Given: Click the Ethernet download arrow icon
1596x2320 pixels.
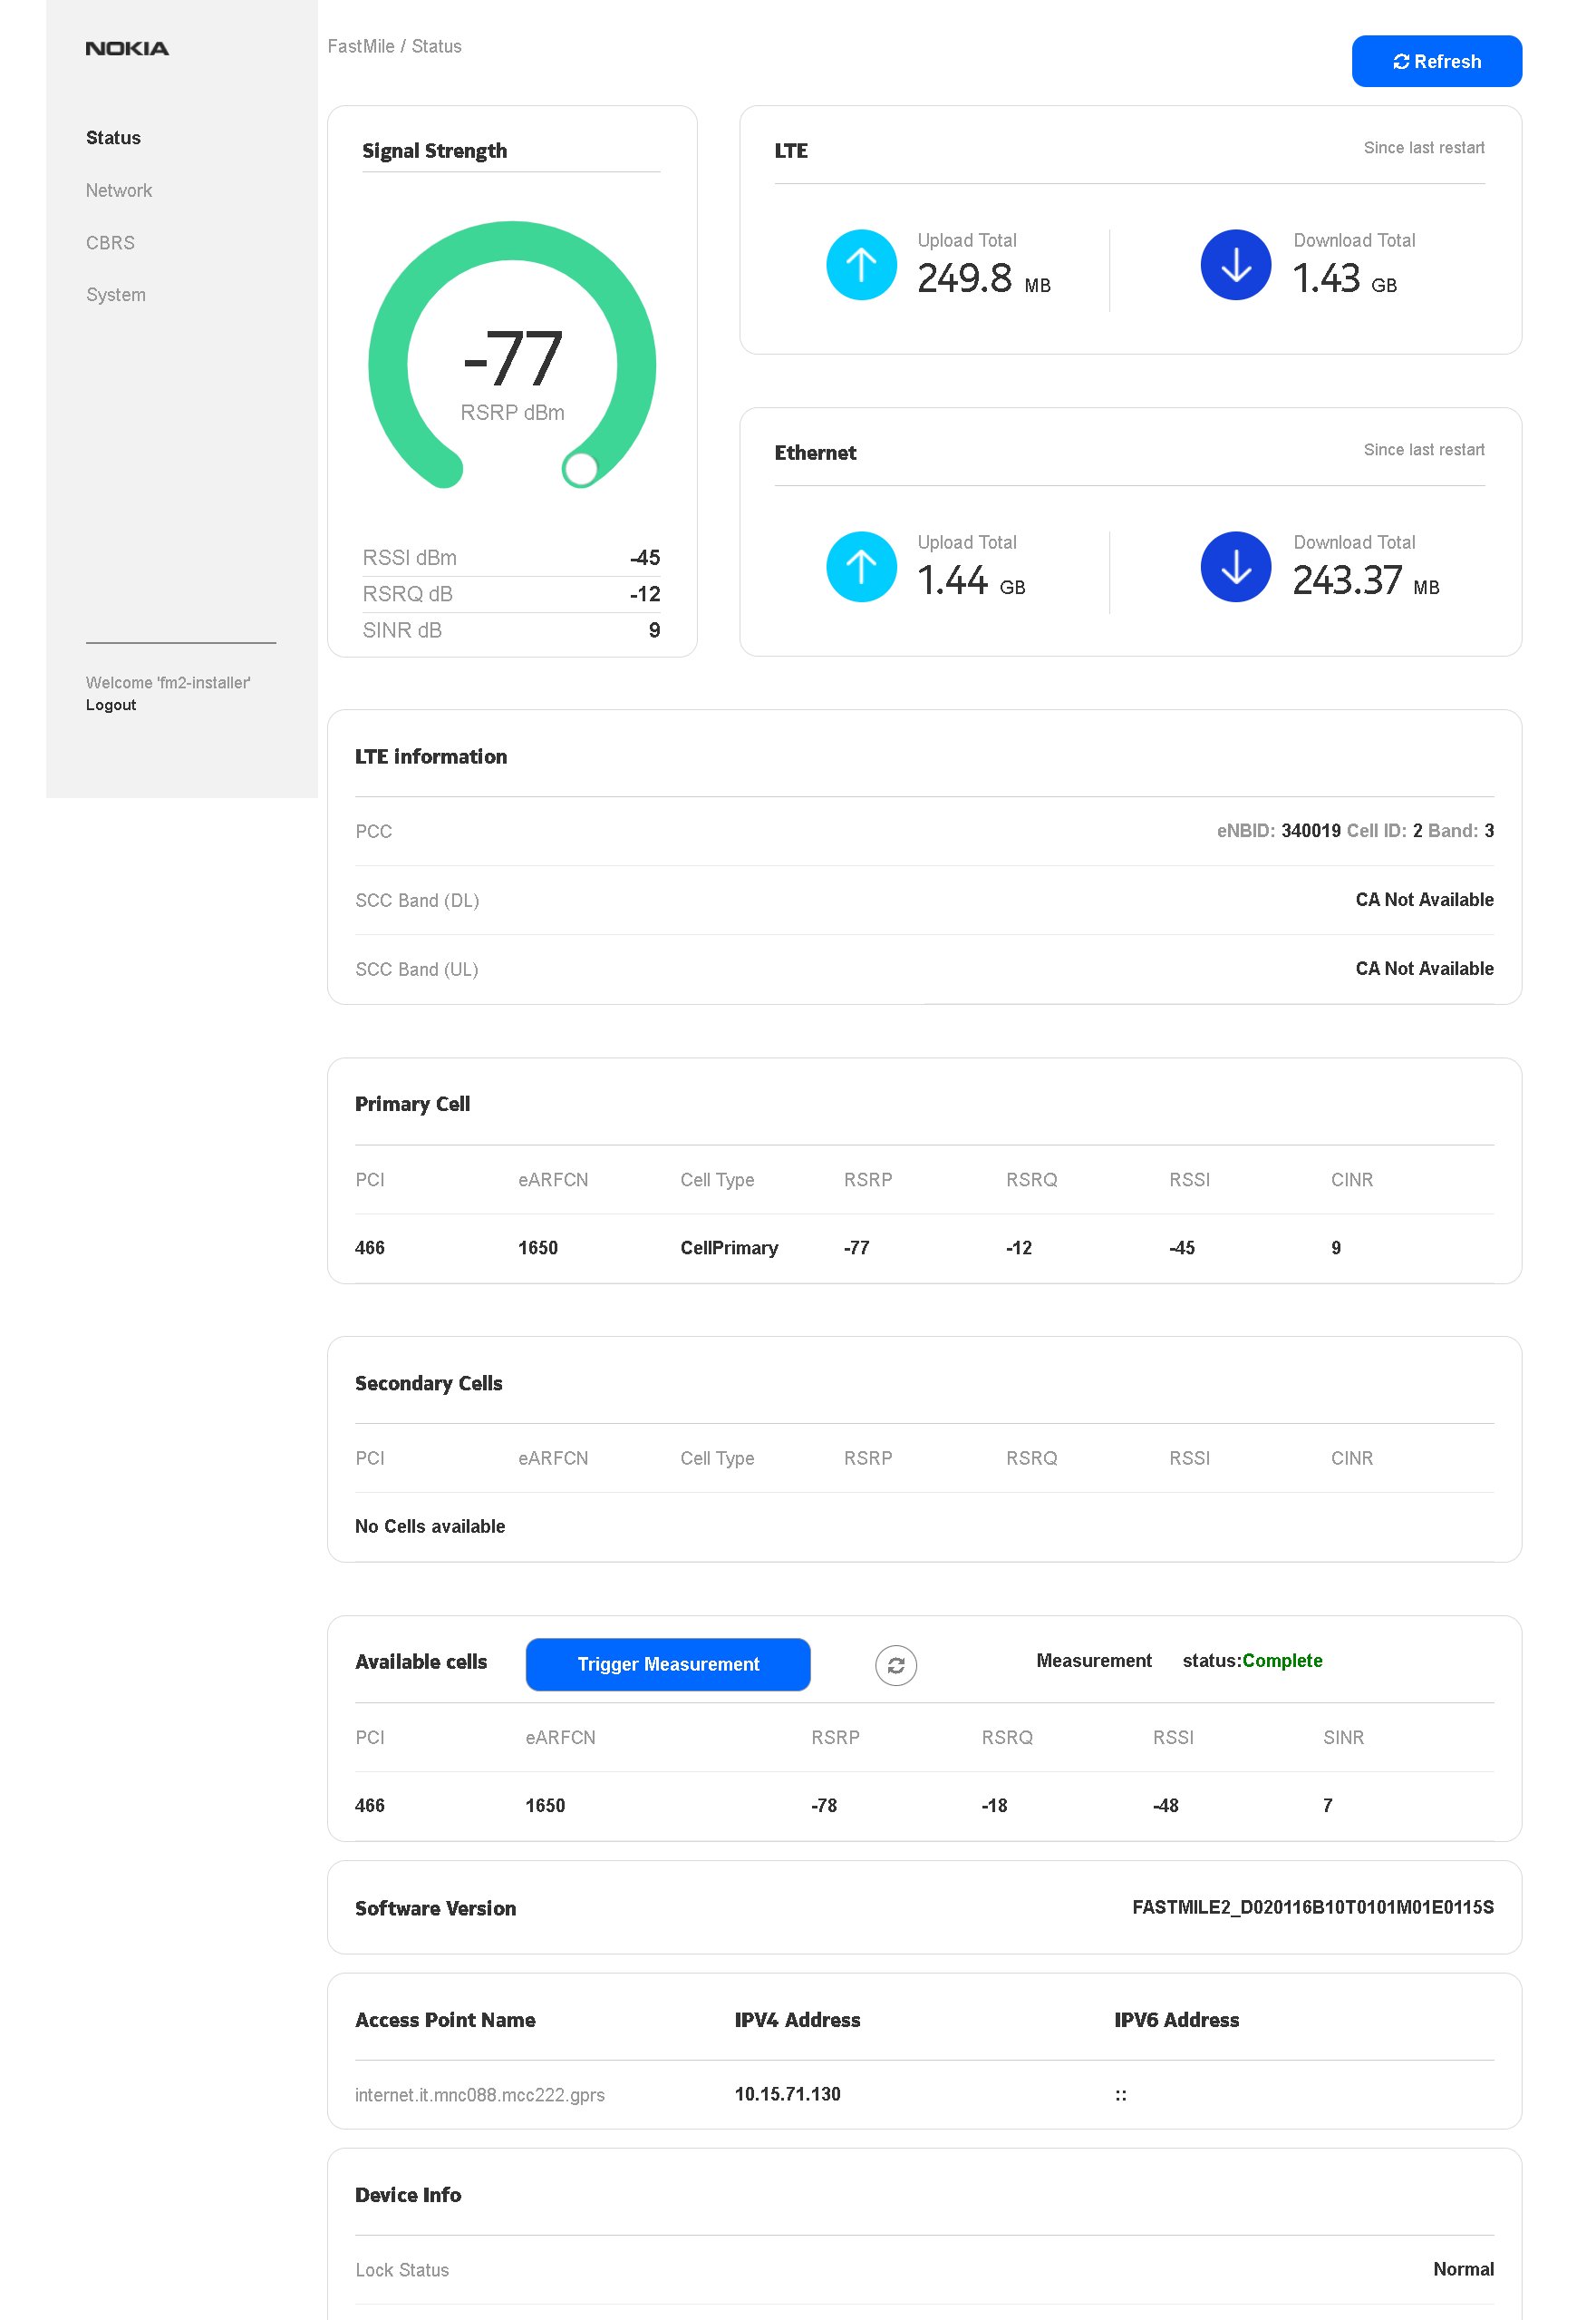Looking at the screenshot, I should [x=1235, y=567].
